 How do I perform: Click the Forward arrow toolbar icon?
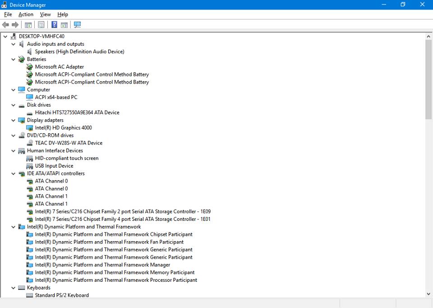(x=15, y=25)
